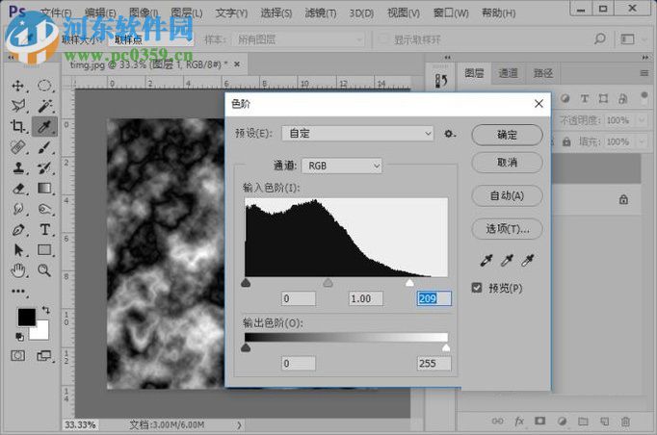Select the Magic Wand tool

tap(44, 106)
